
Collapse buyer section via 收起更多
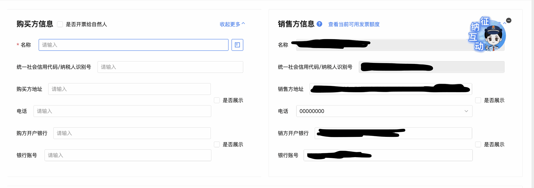click(x=232, y=24)
